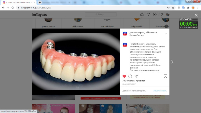201x113 pixels.
Task: Open direct messages paper plane icon in header
Action: pyautogui.click(x=148, y=14)
